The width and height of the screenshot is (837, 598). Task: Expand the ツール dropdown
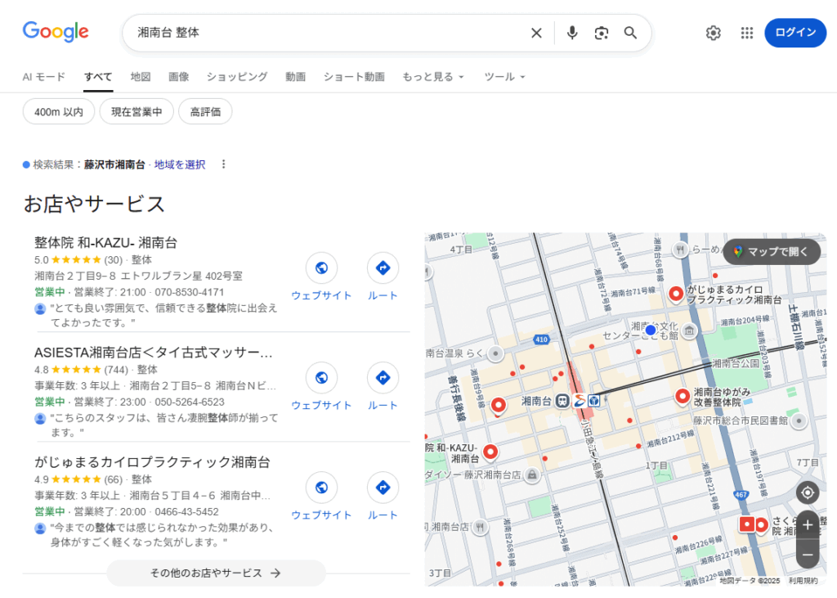(x=504, y=77)
